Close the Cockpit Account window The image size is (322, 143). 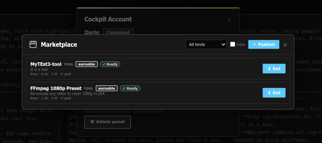(x=229, y=19)
